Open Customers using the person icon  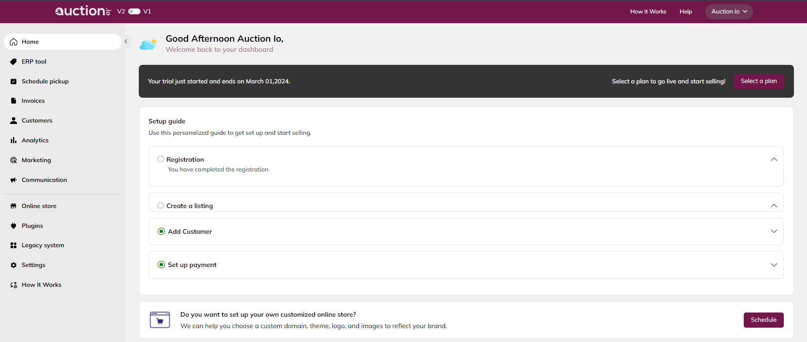tap(13, 120)
